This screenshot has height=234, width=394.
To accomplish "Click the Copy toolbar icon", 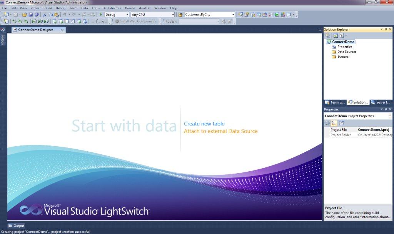I will [x=50, y=15].
